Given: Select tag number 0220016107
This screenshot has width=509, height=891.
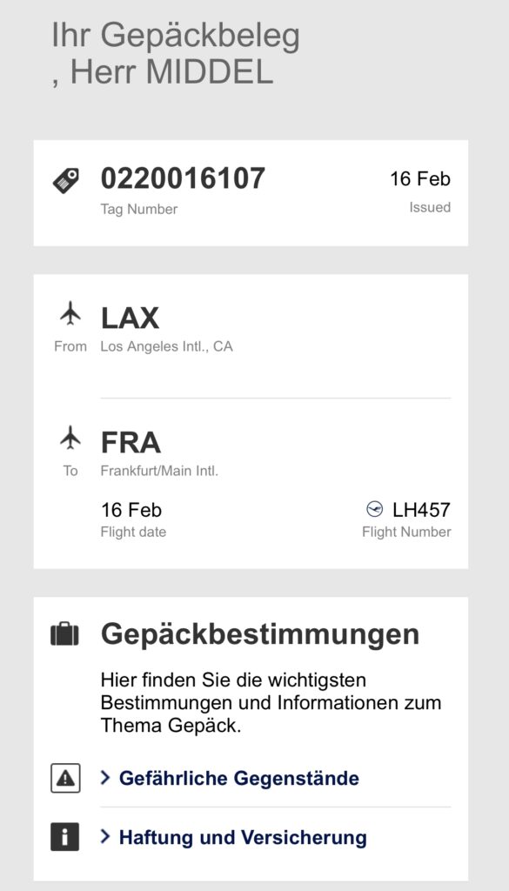Looking at the screenshot, I should (x=183, y=178).
